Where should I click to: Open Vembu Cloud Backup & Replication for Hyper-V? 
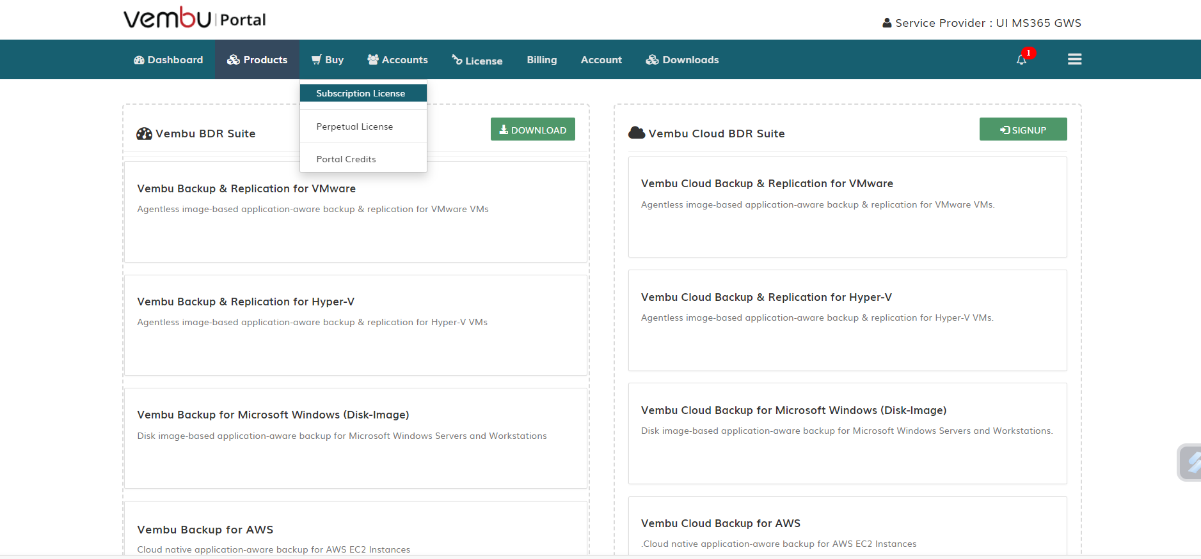tap(848, 320)
